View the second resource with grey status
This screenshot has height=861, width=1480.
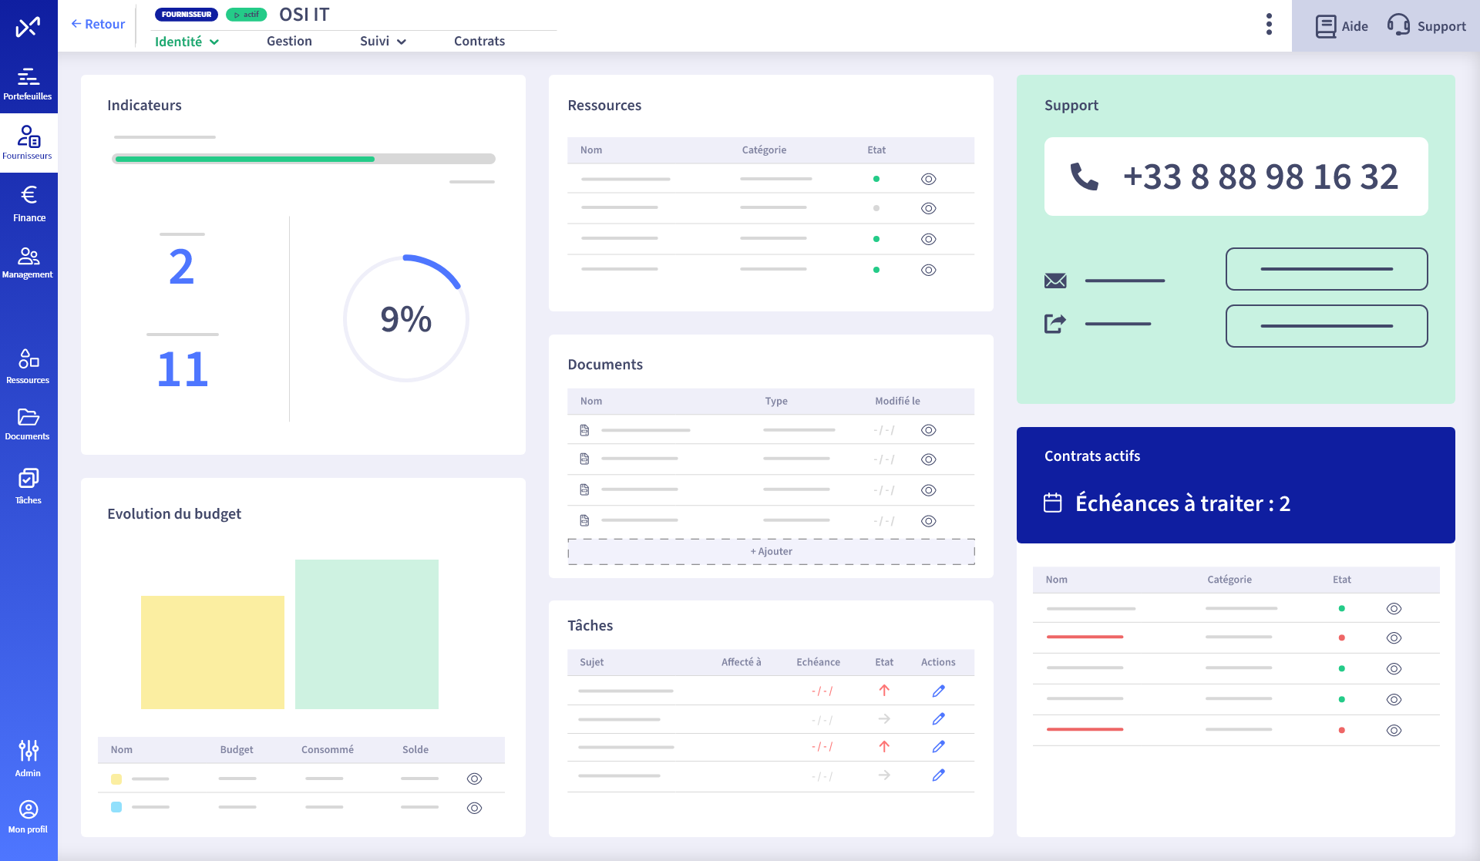pos(929,208)
